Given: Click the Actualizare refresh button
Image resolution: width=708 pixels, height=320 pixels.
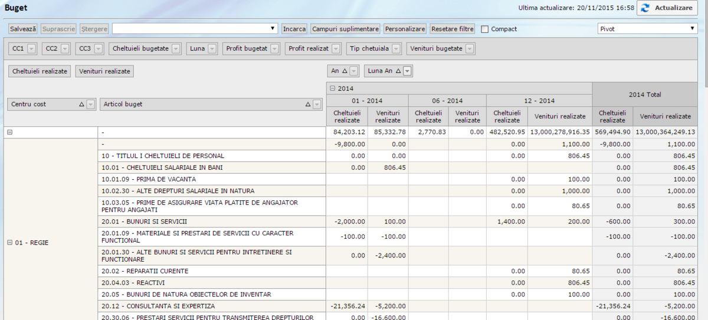Looking at the screenshot, I should (667, 8).
